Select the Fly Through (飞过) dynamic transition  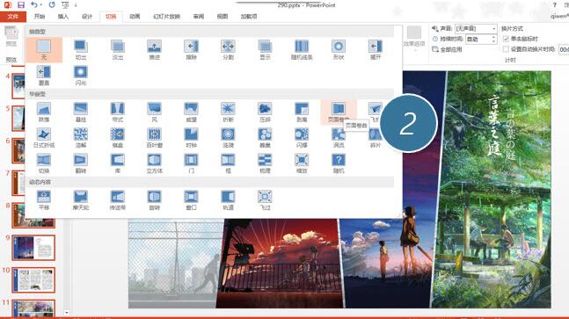pos(265,200)
